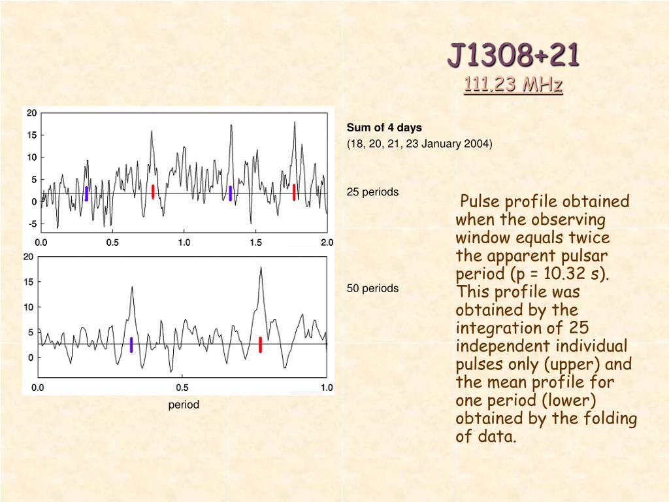Click the 'Pulse profile obtained' paragraph text
669x502 pixels.
(x=546, y=319)
